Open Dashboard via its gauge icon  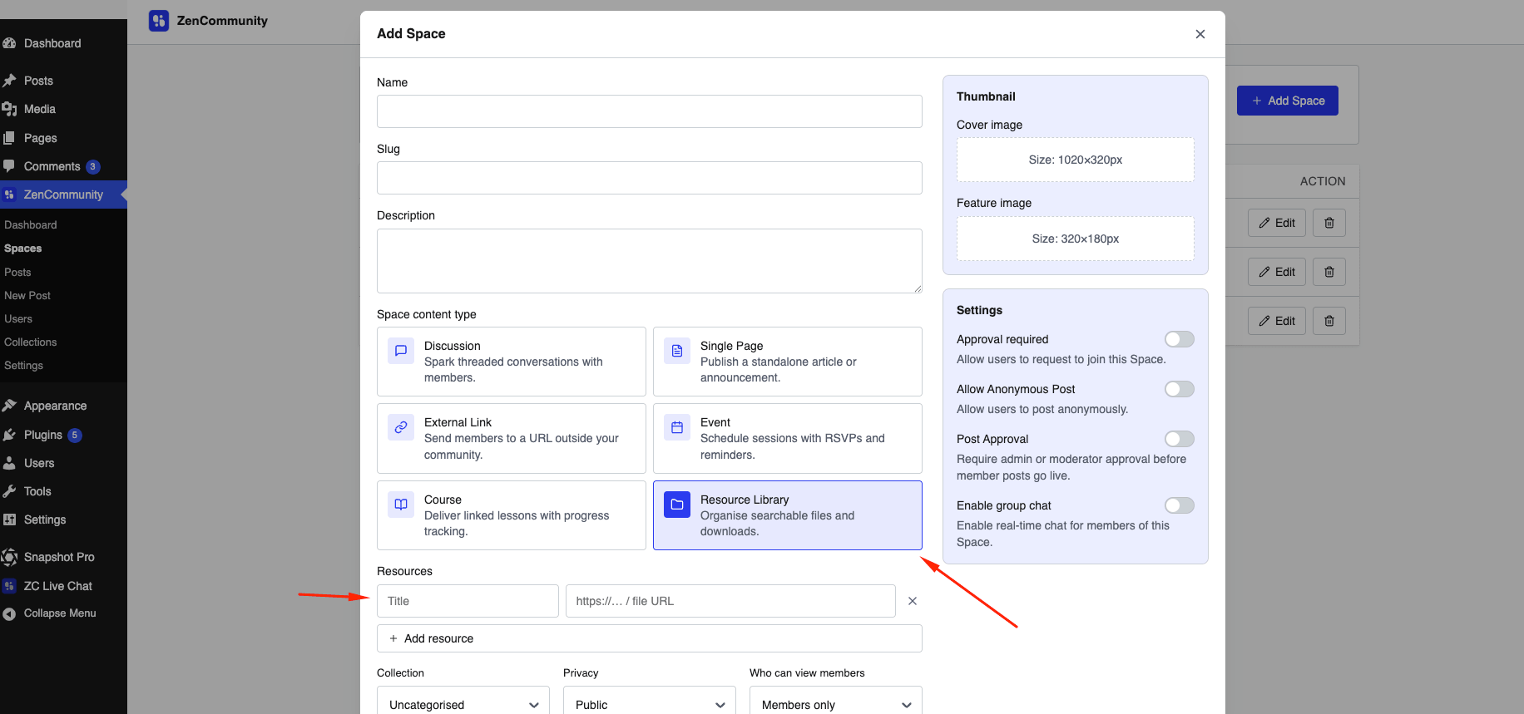10,43
